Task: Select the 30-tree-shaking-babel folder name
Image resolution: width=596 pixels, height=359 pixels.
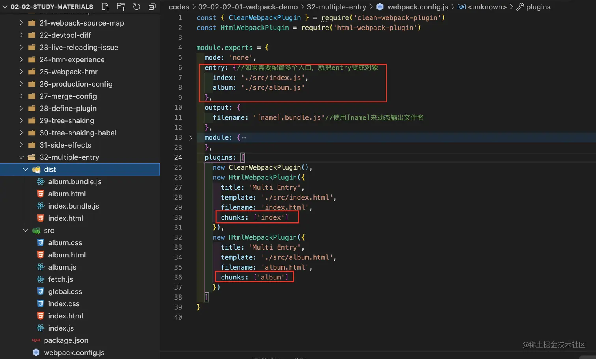Action: point(78,133)
